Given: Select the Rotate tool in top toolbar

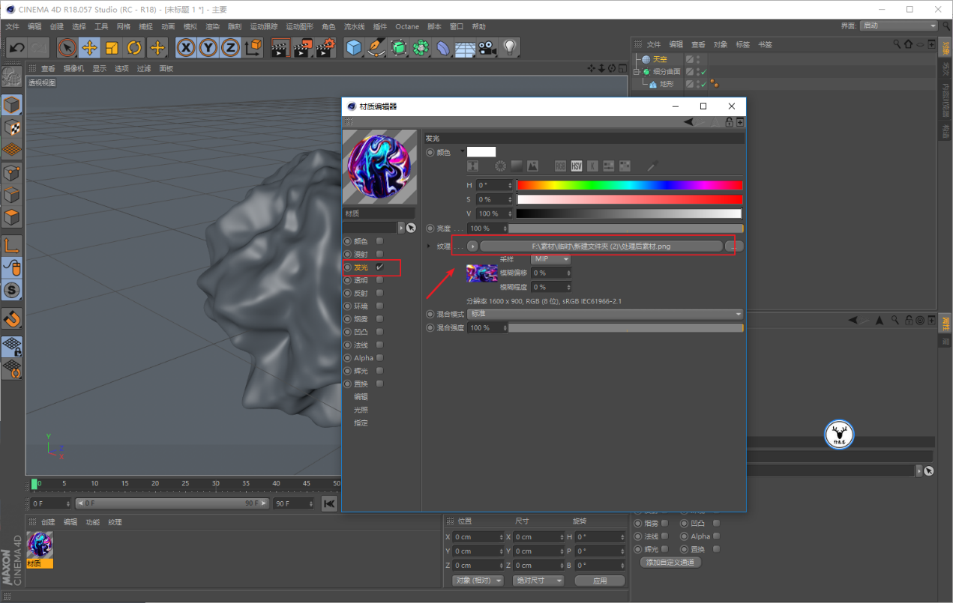Looking at the screenshot, I should (134, 48).
